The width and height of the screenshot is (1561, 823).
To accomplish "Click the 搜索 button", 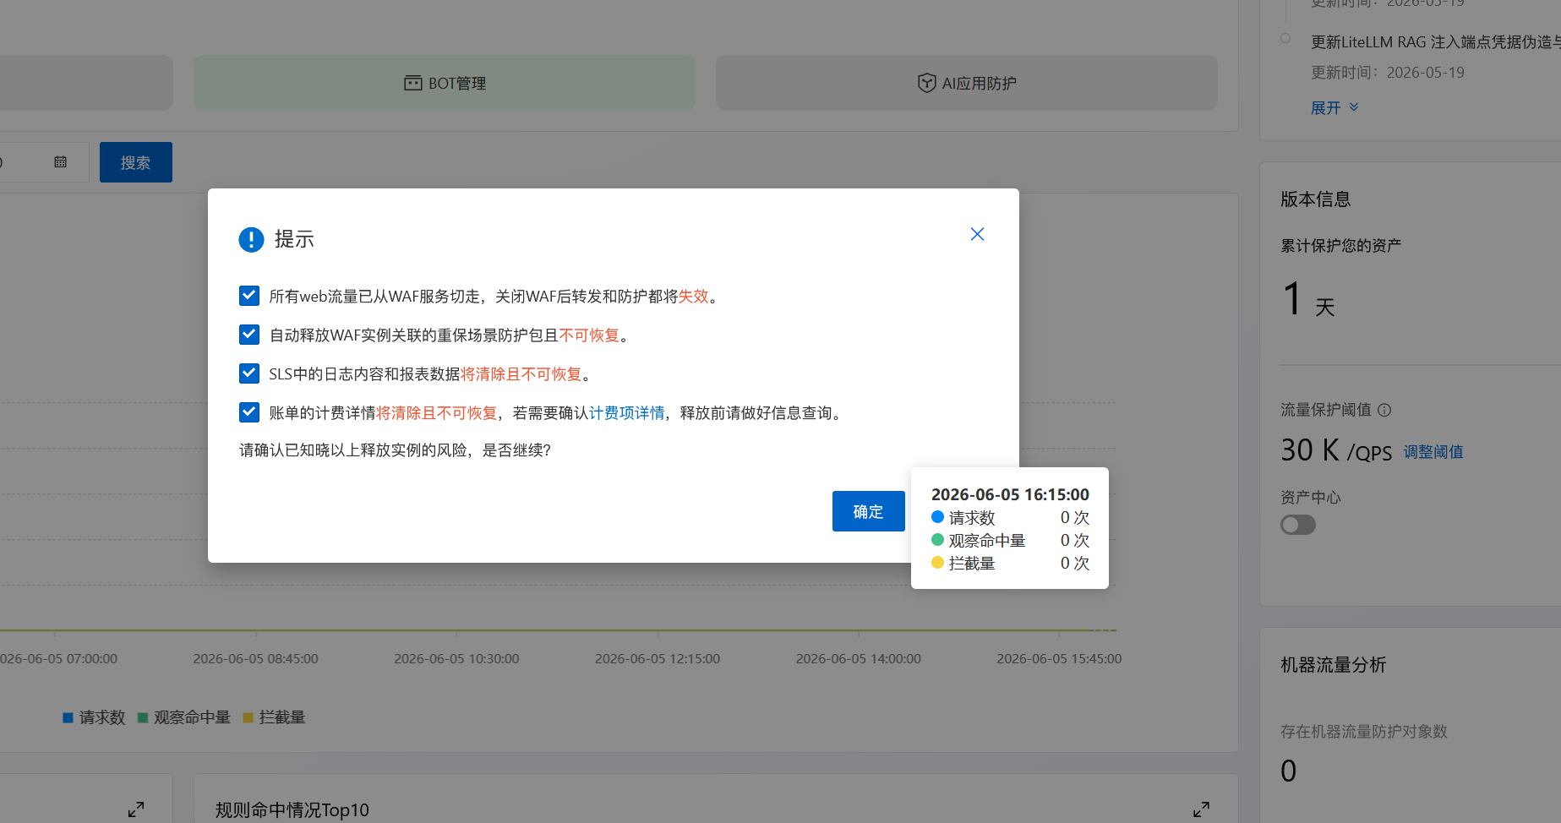I will tap(136, 162).
